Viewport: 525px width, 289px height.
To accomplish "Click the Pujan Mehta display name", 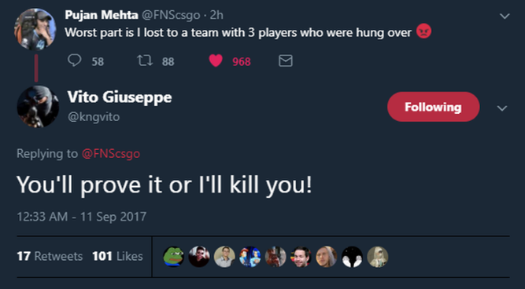I will [101, 15].
